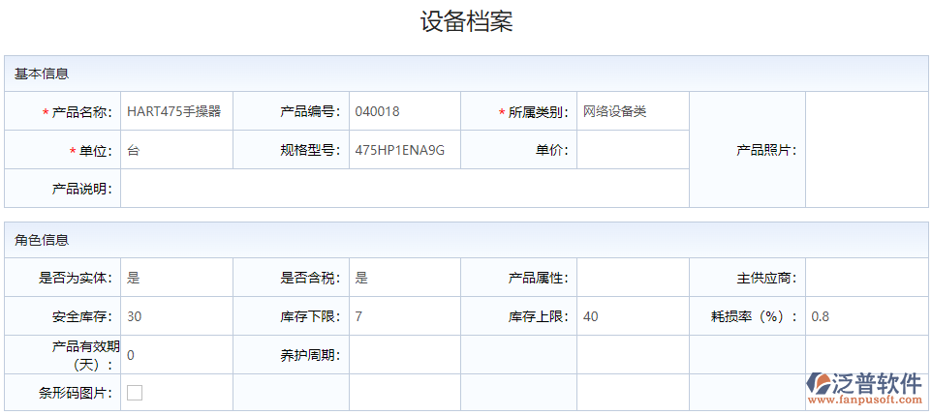Click the empty 养护周期 field
This screenshot has width=932, height=415.
pos(404,355)
